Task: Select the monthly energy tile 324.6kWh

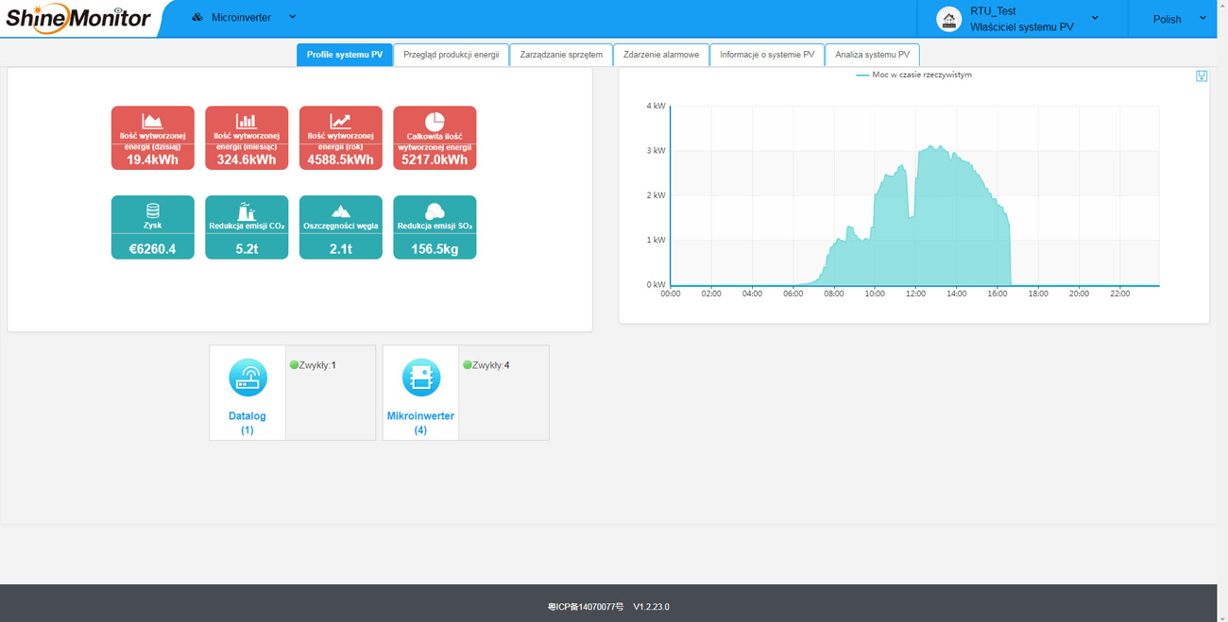Action: tap(247, 138)
